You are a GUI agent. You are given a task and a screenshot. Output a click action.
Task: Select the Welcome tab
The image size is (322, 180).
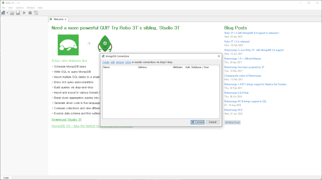click(58, 19)
